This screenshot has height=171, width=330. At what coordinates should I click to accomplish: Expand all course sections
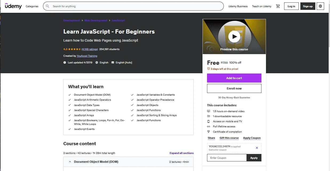(182, 153)
